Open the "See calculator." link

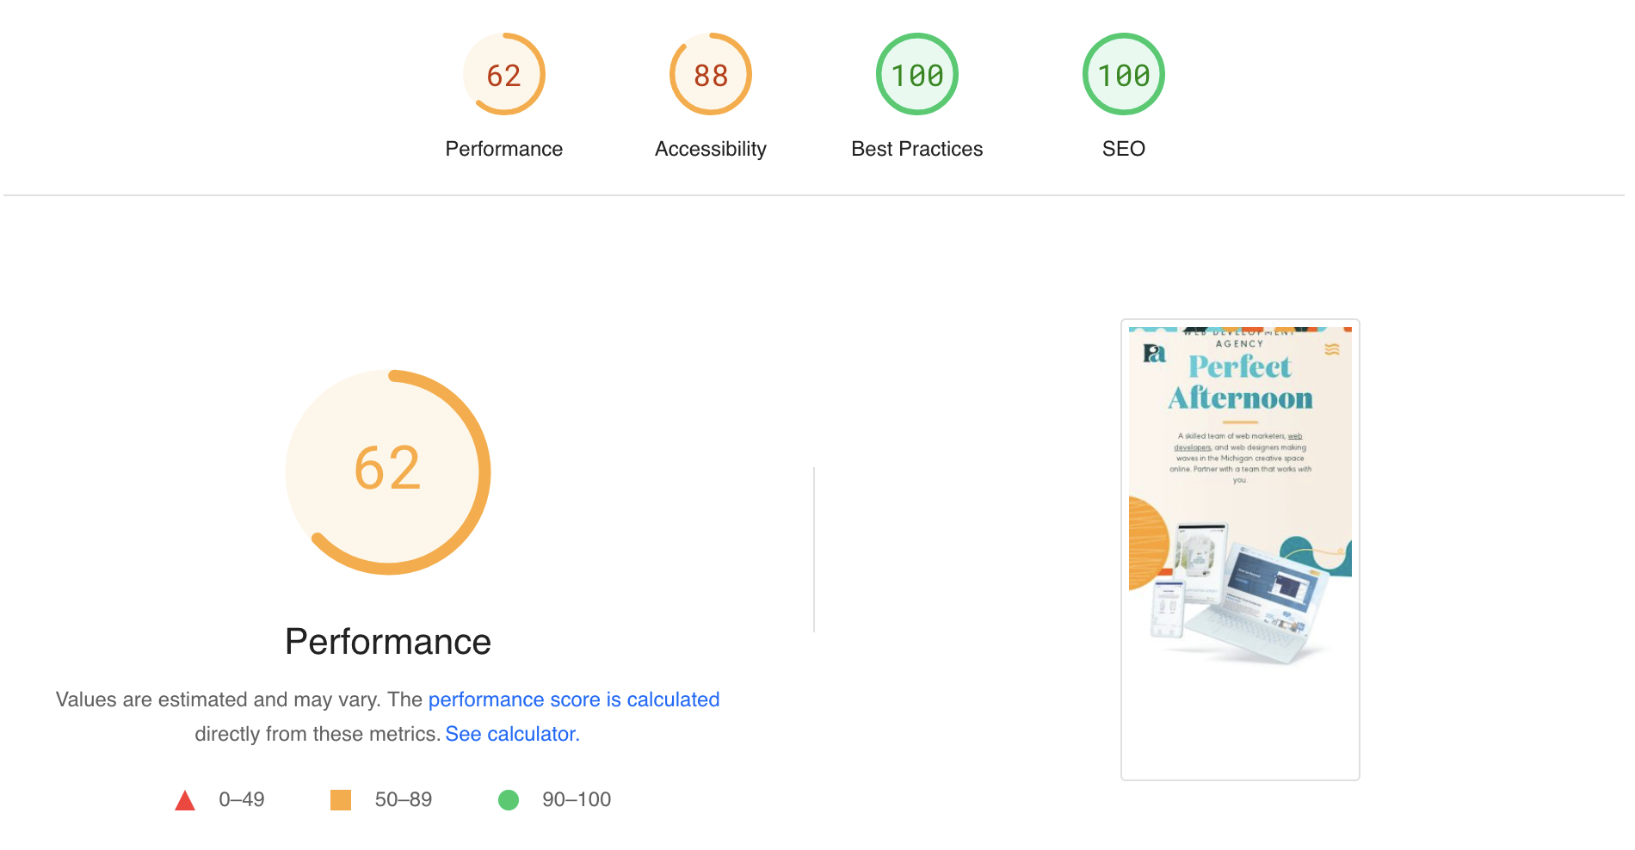pyautogui.click(x=512, y=734)
